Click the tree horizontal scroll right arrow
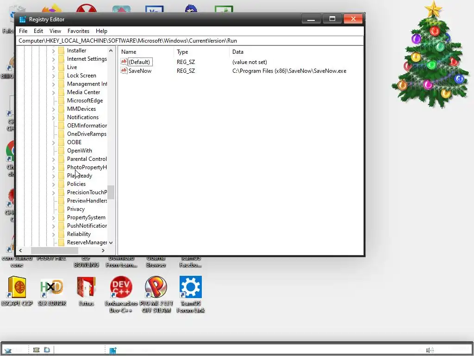Screen dimensions: 474x356 tap(103, 251)
